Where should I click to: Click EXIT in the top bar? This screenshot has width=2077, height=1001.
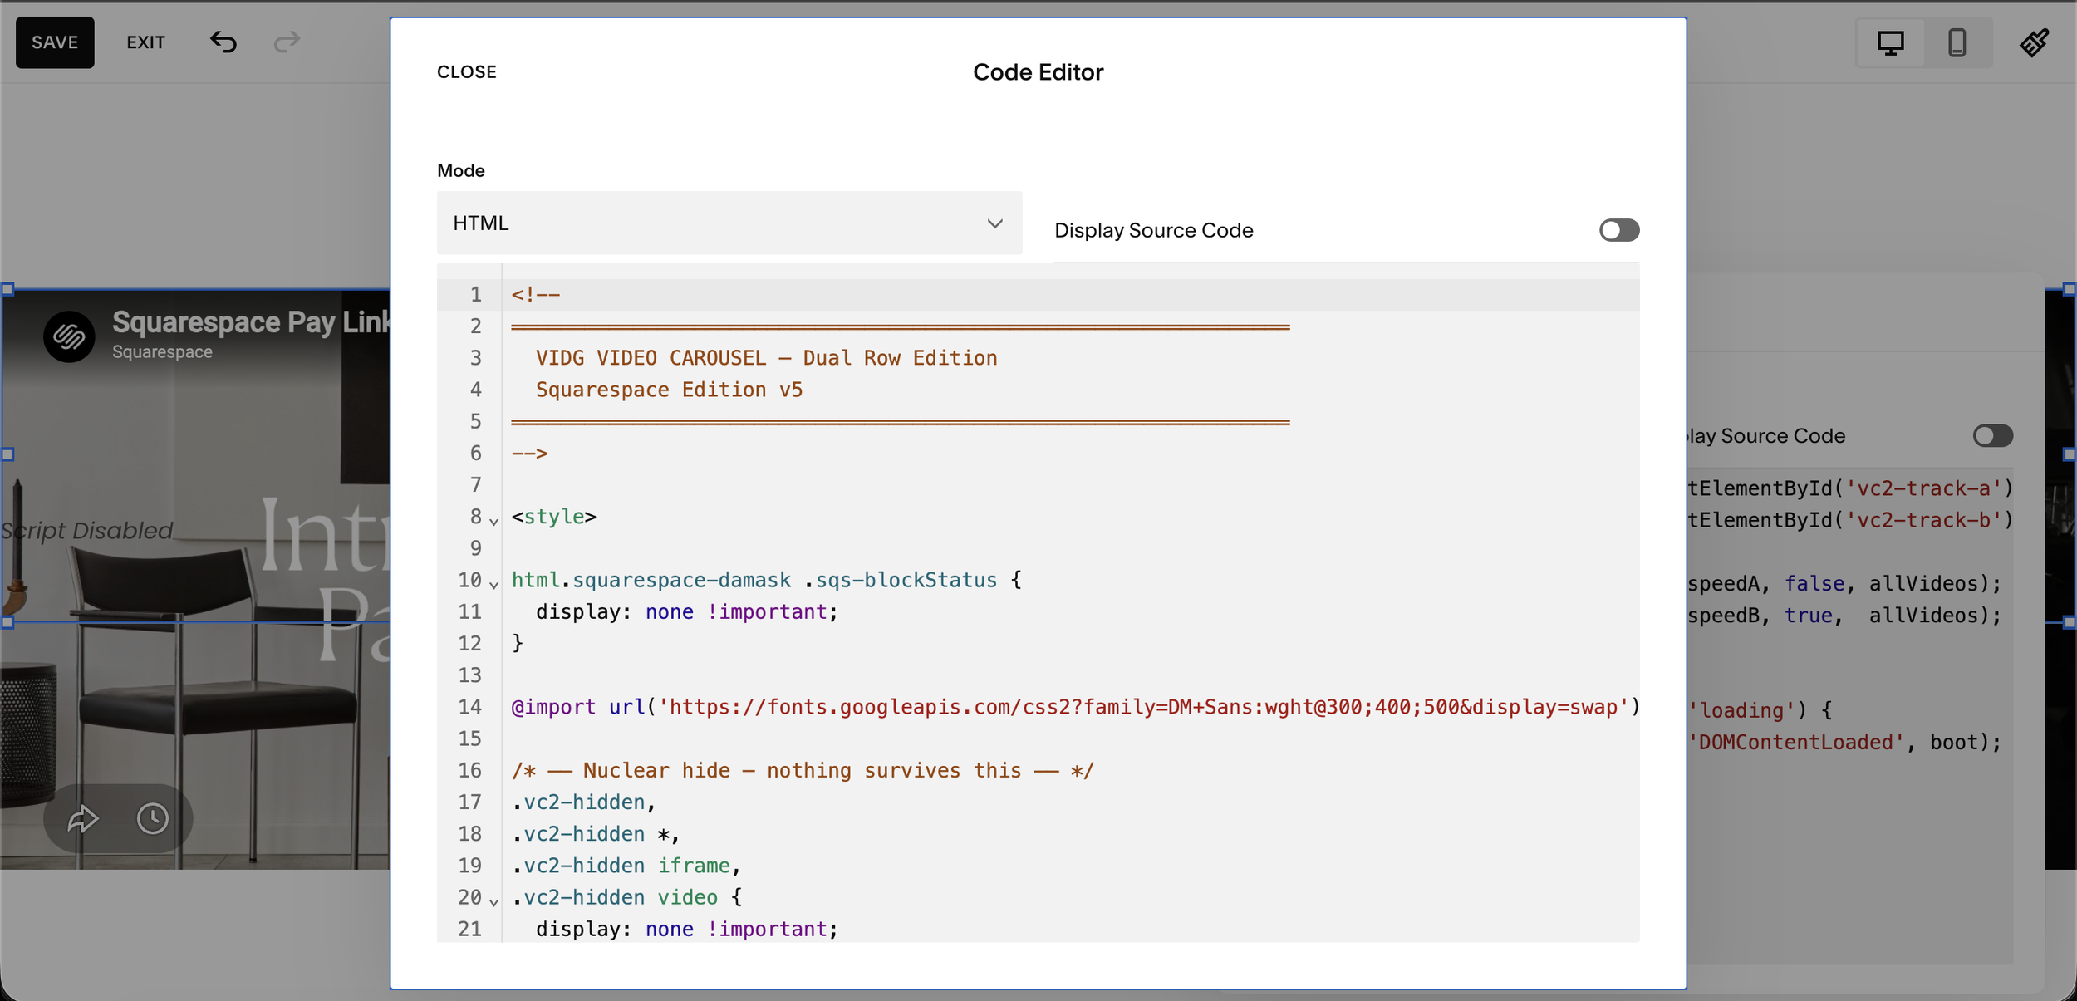click(x=145, y=42)
